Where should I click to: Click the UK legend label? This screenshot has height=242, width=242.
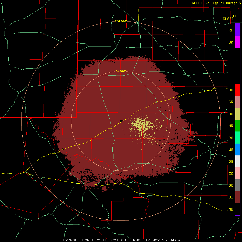231,42
